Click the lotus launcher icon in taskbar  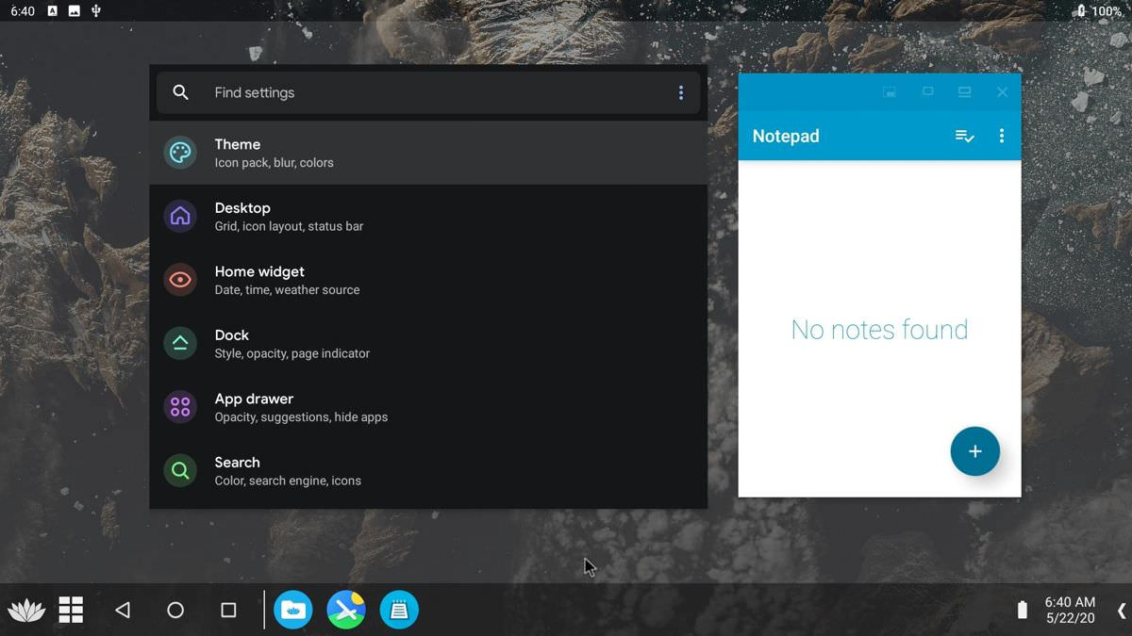coord(26,610)
